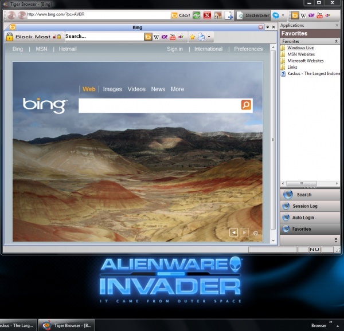This screenshot has width=344, height=331.
Task: Open the MSN link in the page header
Action: pyautogui.click(x=41, y=49)
